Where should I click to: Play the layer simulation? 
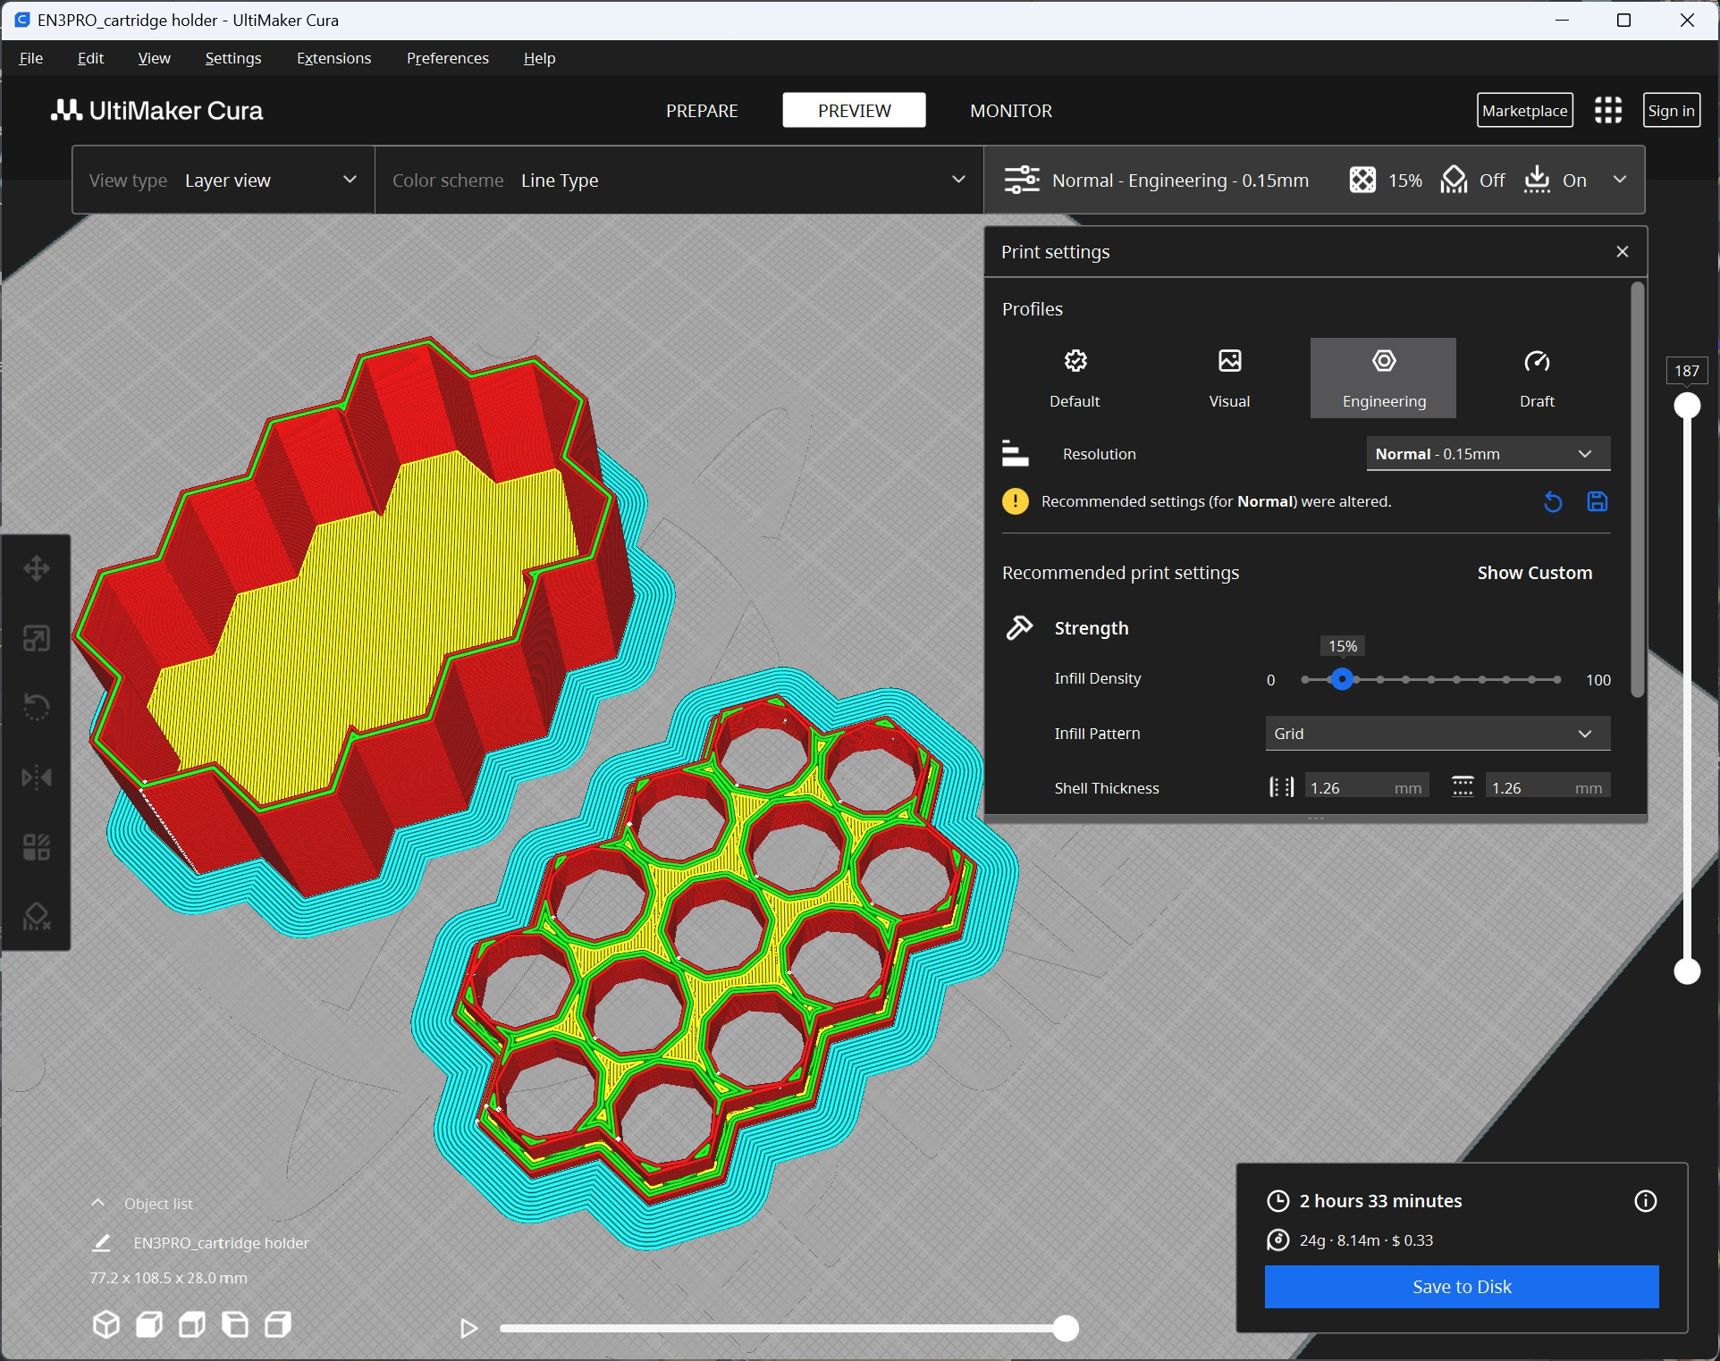pos(468,1329)
